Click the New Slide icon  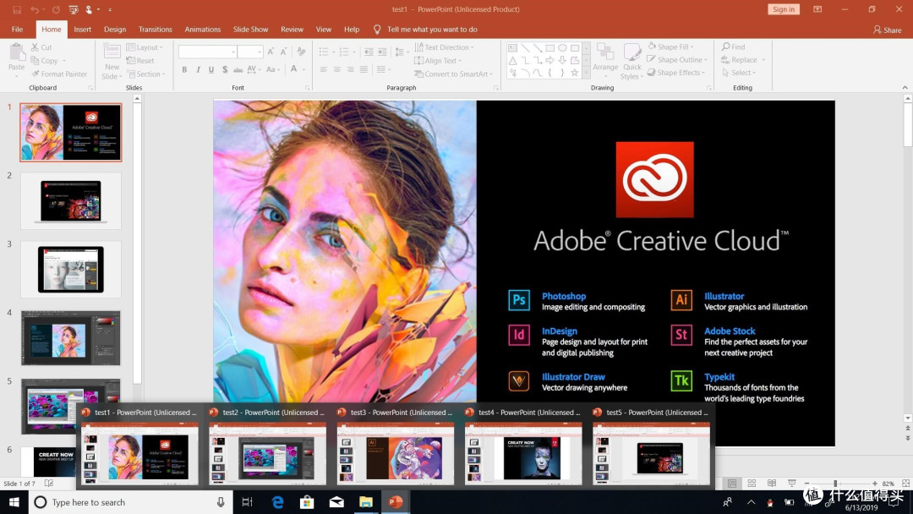pyautogui.click(x=112, y=61)
